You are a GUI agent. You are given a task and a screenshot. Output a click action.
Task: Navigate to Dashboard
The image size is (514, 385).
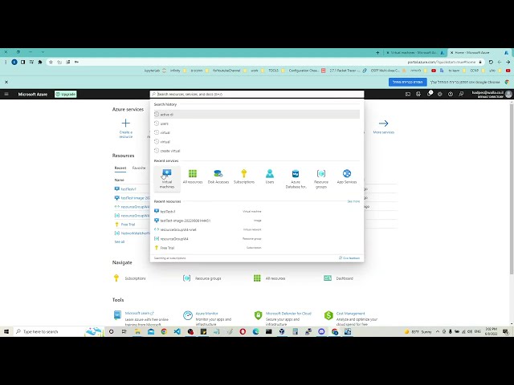coord(345,278)
